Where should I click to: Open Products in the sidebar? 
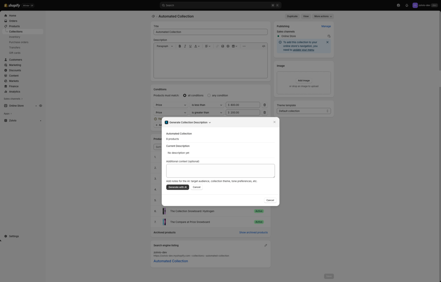point(14,26)
